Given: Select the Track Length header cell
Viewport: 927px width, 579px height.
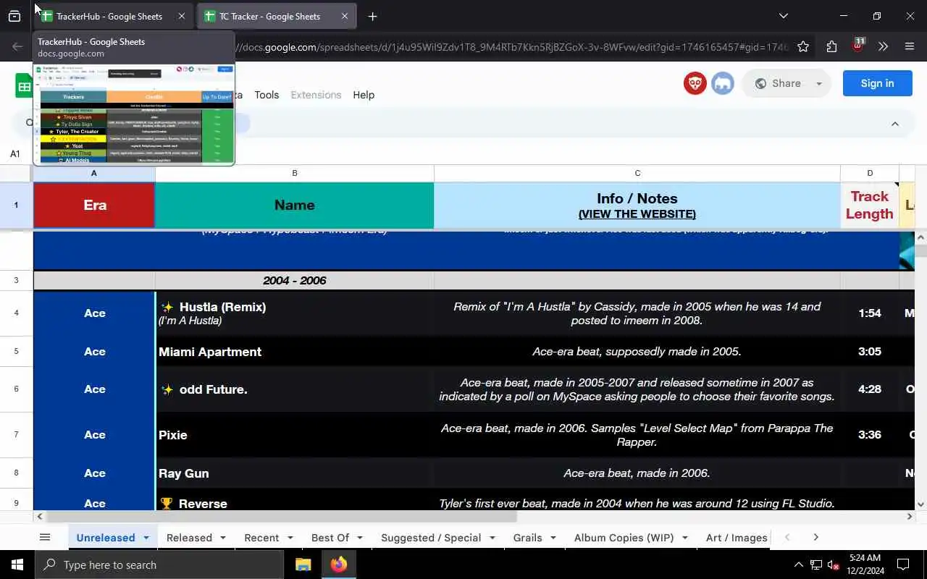Looking at the screenshot, I should pos(870,205).
